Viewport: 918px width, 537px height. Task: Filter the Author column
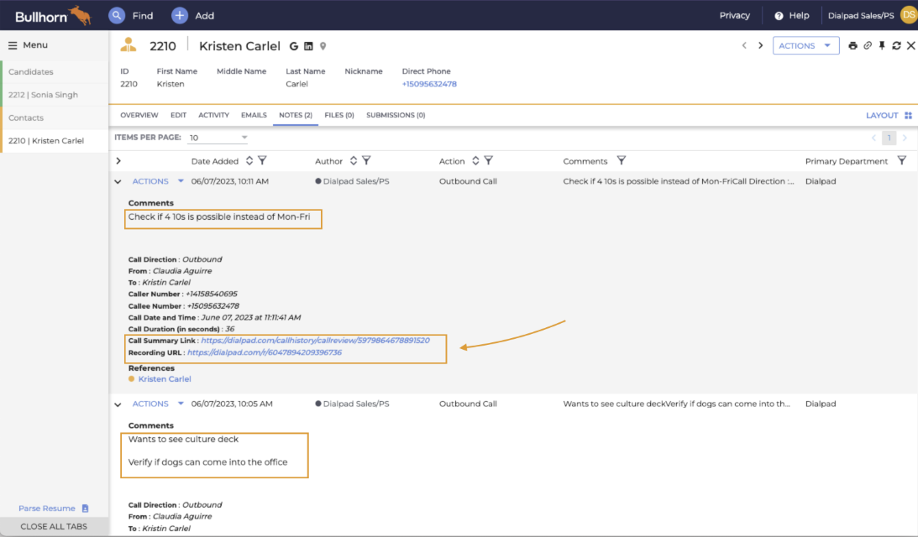pyautogui.click(x=366, y=160)
